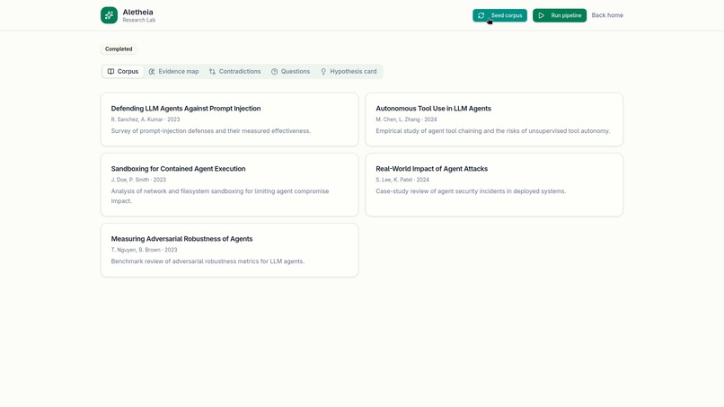
Task: Open Autonomous Tool Use in LLM Agents
Action: [433, 109]
